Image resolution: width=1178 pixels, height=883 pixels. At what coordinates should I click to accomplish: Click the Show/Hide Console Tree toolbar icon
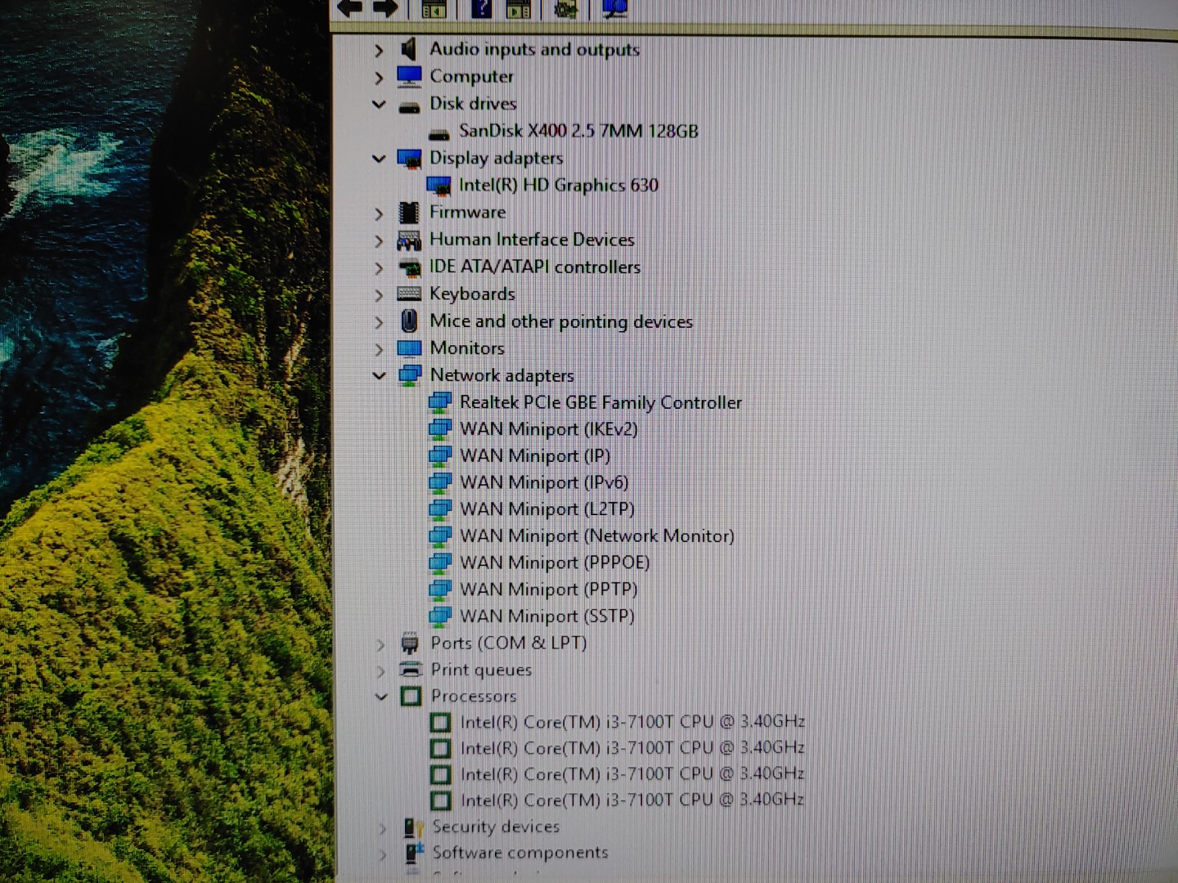434,8
